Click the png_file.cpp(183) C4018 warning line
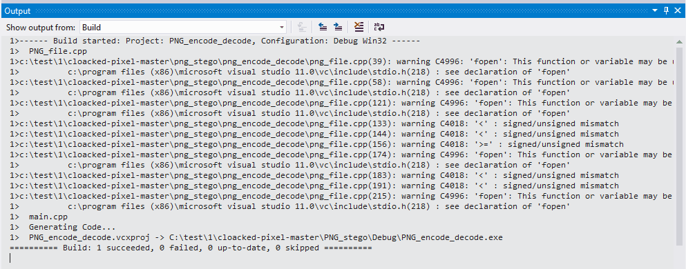686x269 pixels. 314,175
